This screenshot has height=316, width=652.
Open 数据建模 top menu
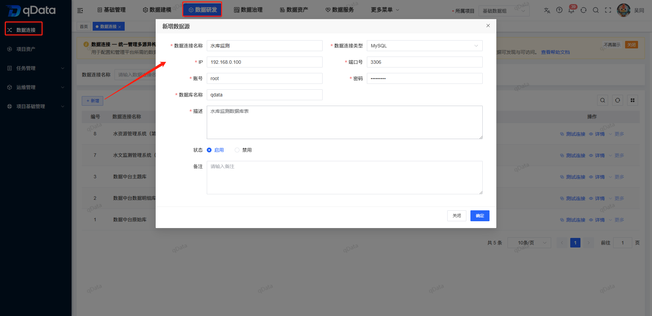point(157,10)
